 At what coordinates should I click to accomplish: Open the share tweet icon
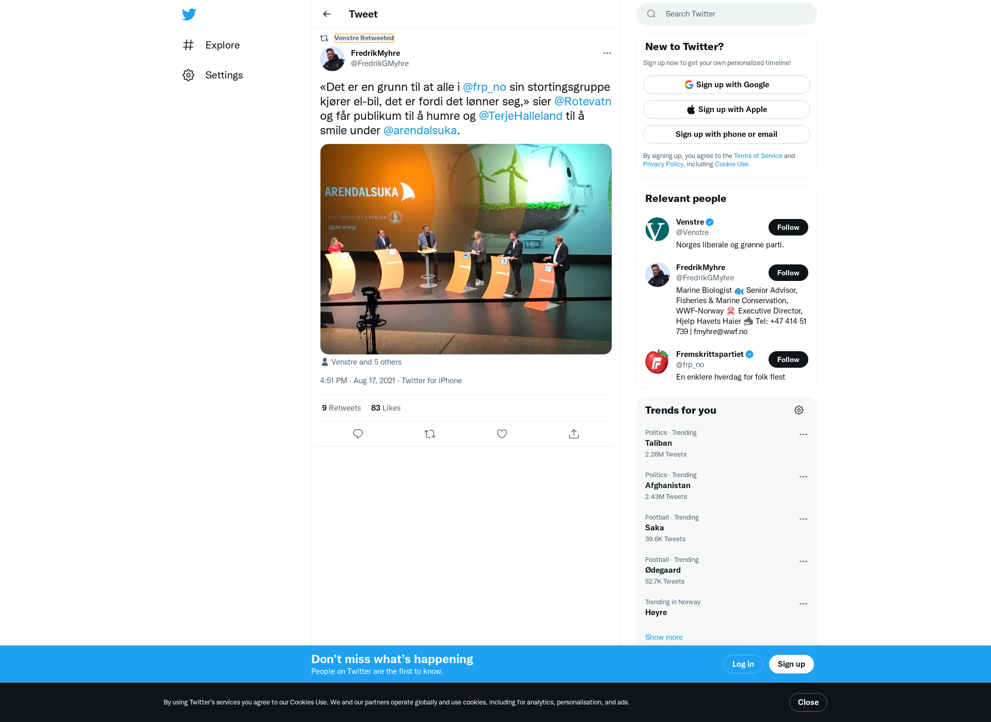click(x=574, y=434)
